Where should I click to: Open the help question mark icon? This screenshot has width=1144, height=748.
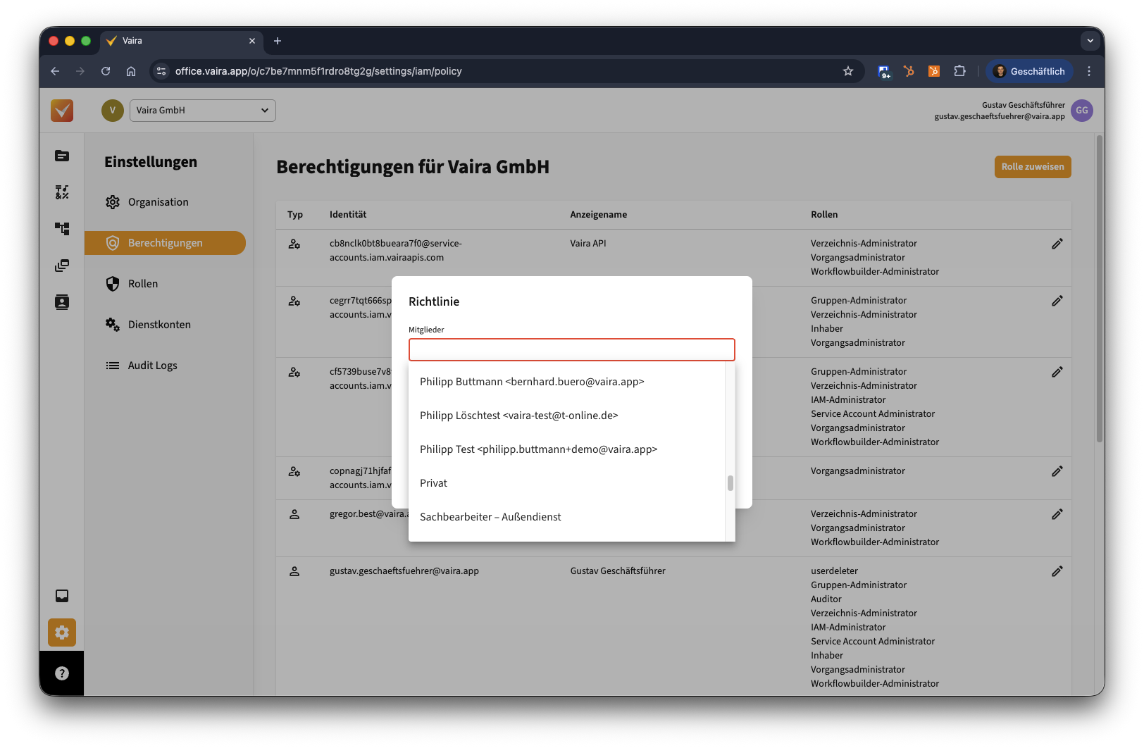[62, 673]
